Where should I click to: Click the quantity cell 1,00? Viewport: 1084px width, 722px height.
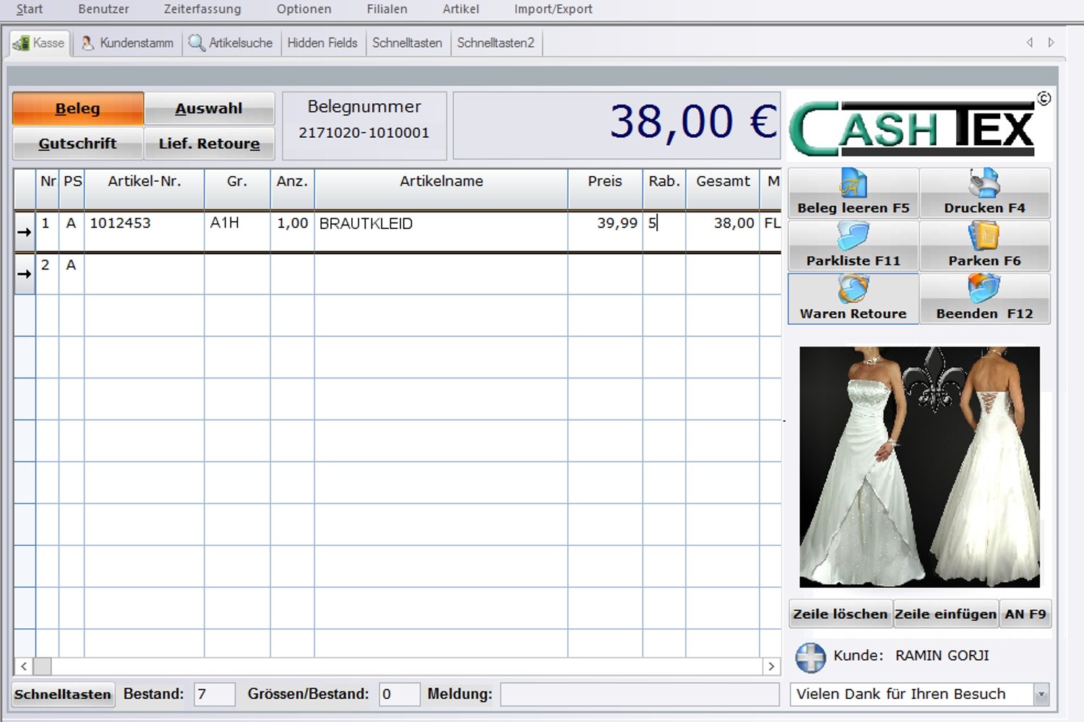[292, 231]
